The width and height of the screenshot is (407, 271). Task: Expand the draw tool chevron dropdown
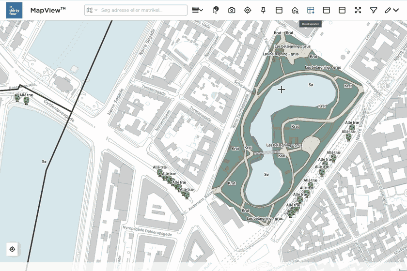tap(396, 10)
